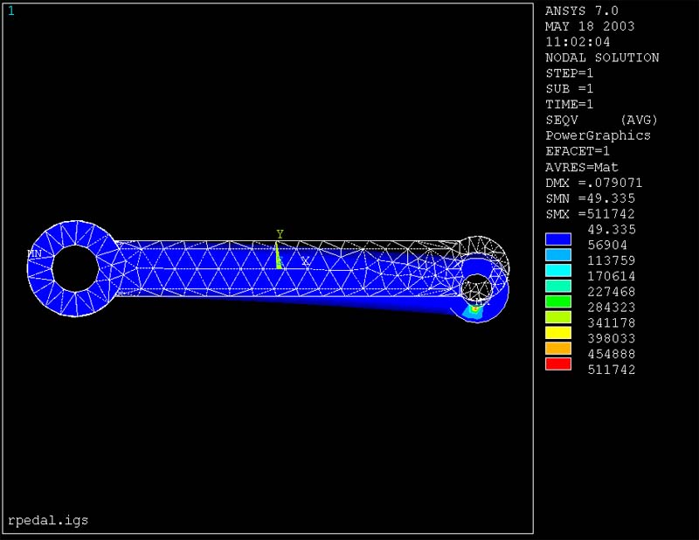Screen dimensions: 699x540
Task: Click the 'DMX =.079071' value
Action: coord(594,183)
